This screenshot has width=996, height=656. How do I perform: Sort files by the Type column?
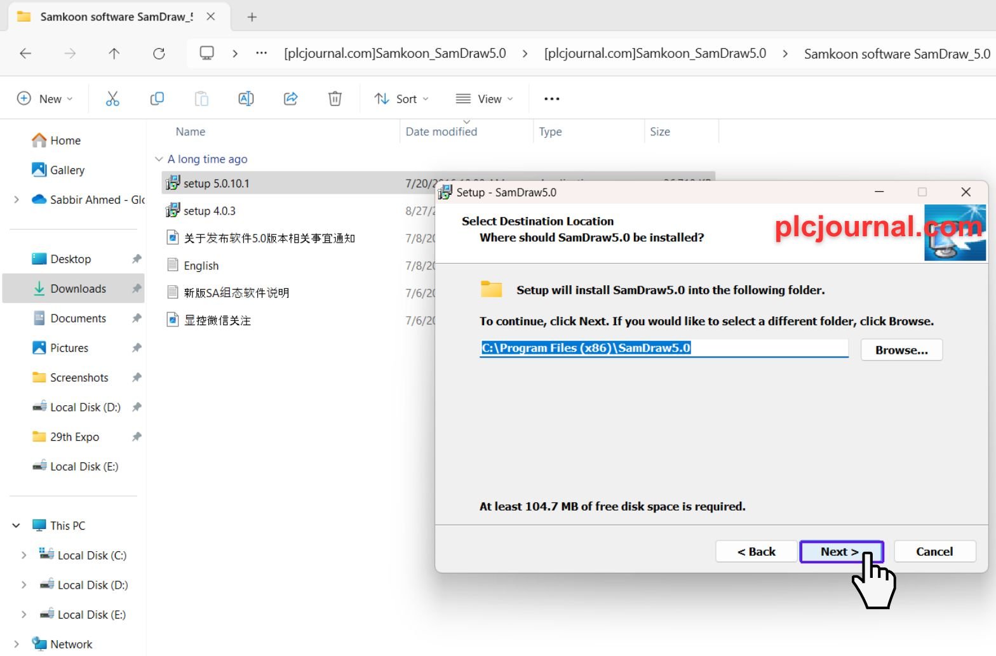coord(551,131)
